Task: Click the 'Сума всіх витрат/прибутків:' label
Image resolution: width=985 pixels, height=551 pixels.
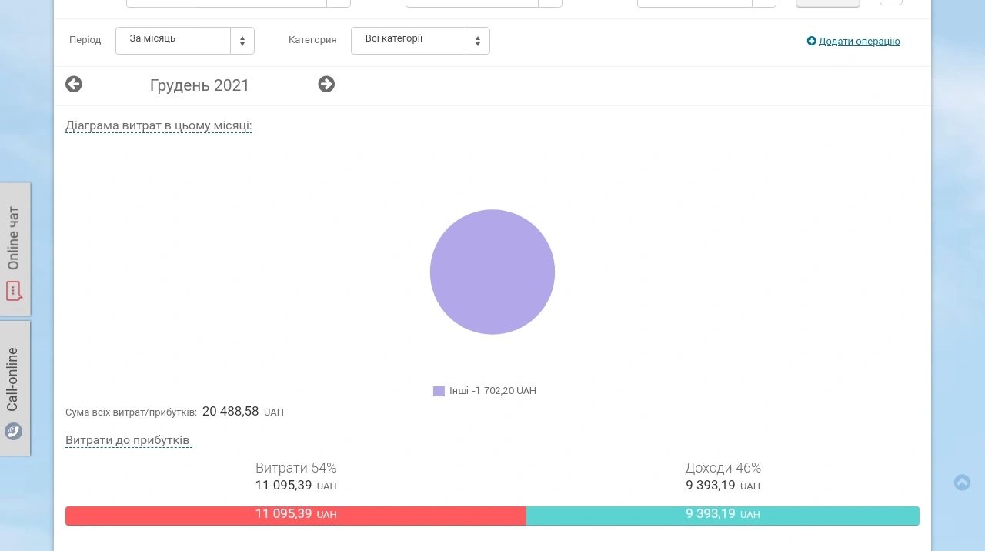Action: 131,412
